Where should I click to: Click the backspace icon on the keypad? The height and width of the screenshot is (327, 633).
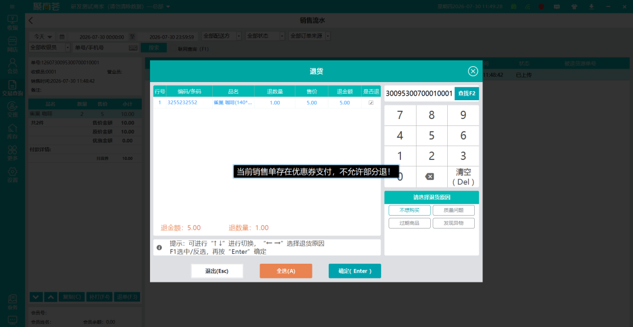click(430, 176)
